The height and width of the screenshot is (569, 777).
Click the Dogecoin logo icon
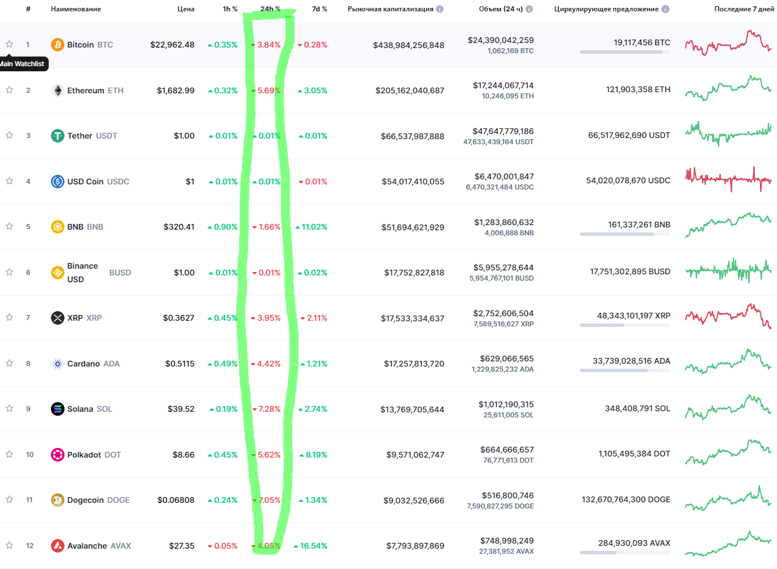coord(57,500)
